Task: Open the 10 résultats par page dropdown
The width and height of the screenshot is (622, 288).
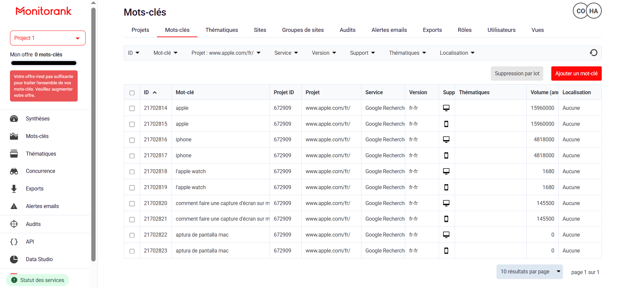Action: (529, 272)
